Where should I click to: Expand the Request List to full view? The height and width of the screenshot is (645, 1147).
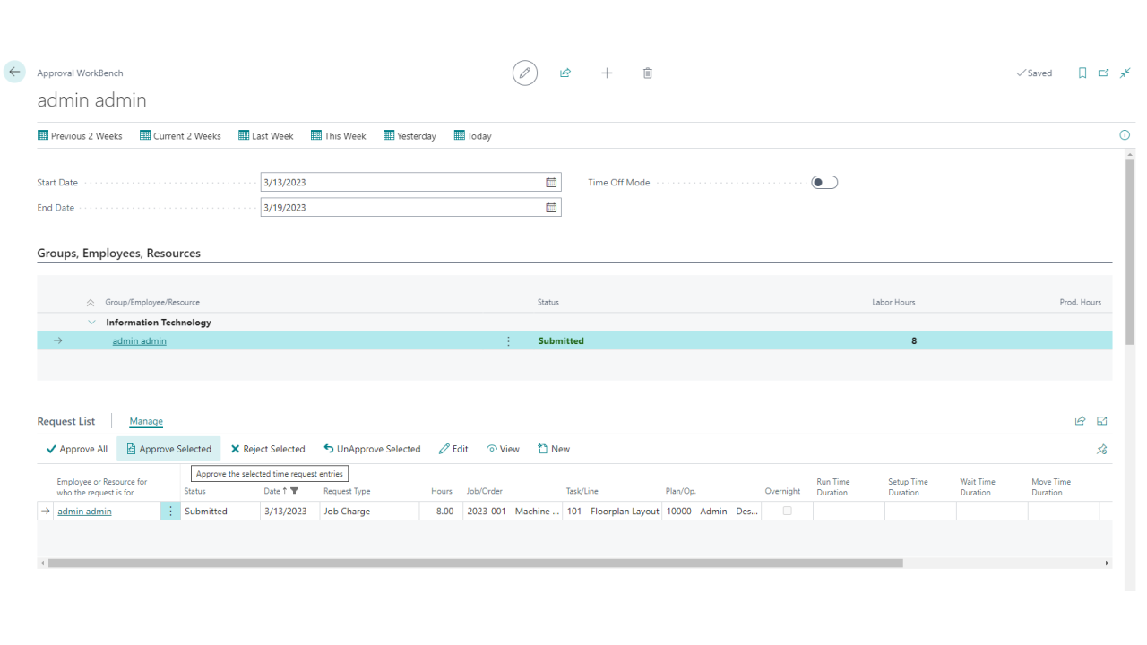point(1102,421)
